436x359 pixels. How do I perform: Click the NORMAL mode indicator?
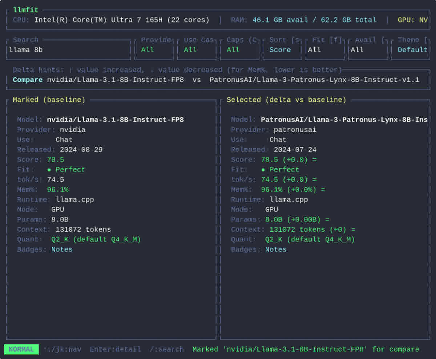pyautogui.click(x=21, y=349)
